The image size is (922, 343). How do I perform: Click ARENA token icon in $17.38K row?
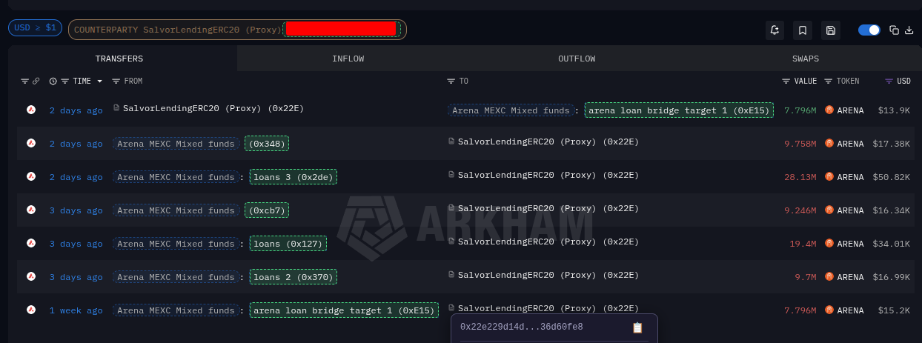click(829, 143)
